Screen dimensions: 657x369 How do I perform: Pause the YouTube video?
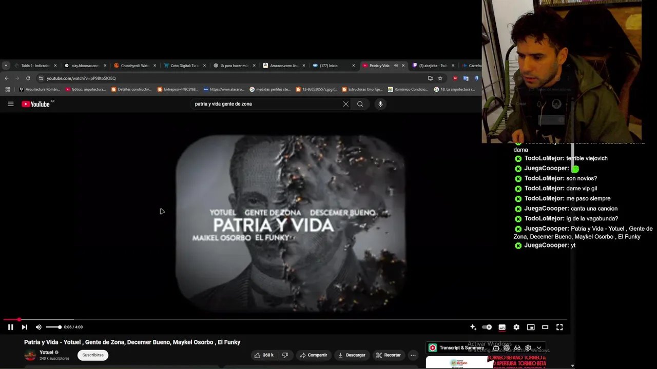pos(10,327)
